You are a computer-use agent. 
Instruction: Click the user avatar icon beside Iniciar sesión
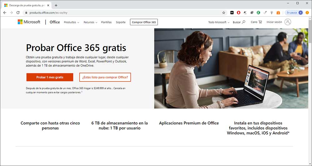click(x=288, y=22)
